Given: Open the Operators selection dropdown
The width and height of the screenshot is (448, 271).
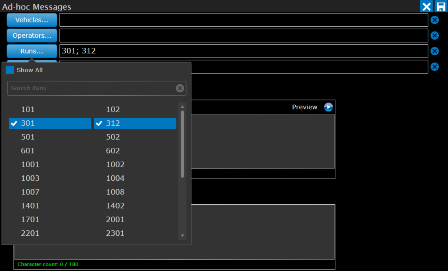Looking at the screenshot, I should click(x=32, y=36).
